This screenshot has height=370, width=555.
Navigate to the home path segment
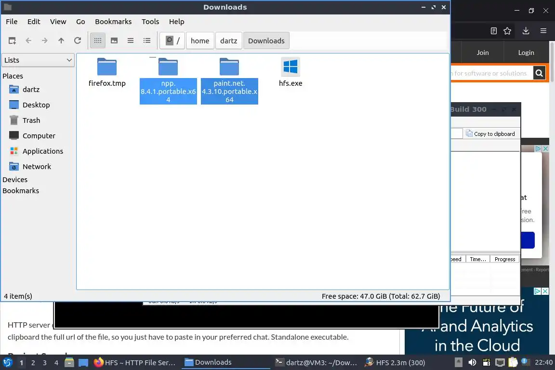click(200, 41)
